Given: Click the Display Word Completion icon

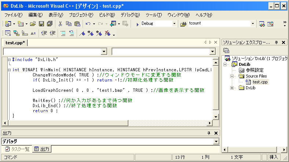Looking at the screenshot, I should tap(33, 33).
